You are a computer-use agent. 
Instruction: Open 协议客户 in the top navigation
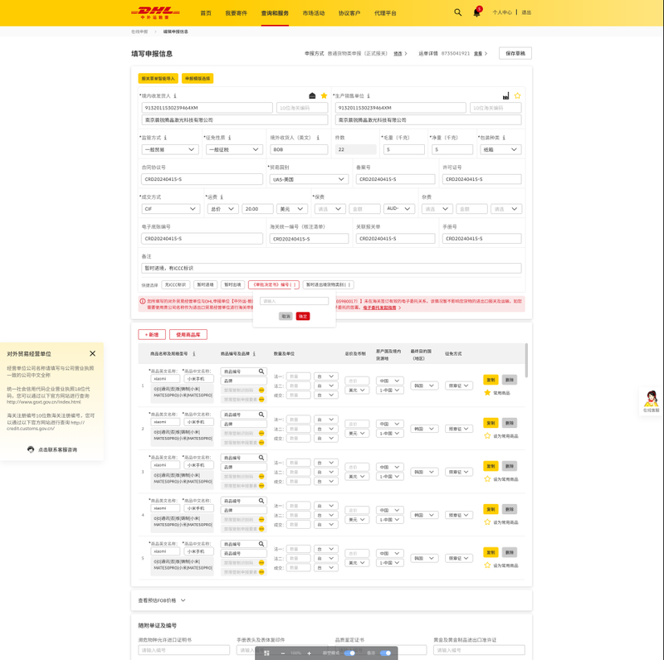coord(349,13)
